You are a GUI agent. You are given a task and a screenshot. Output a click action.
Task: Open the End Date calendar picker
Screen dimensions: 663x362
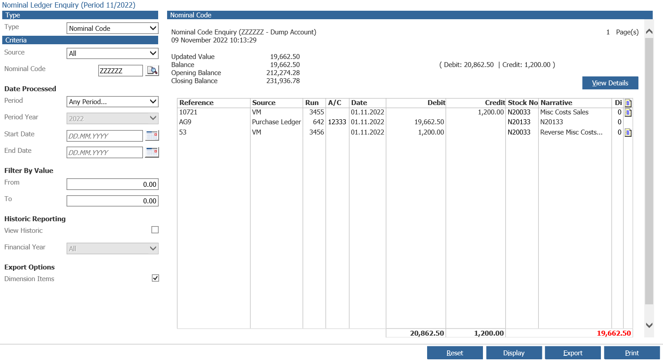pyautogui.click(x=152, y=152)
